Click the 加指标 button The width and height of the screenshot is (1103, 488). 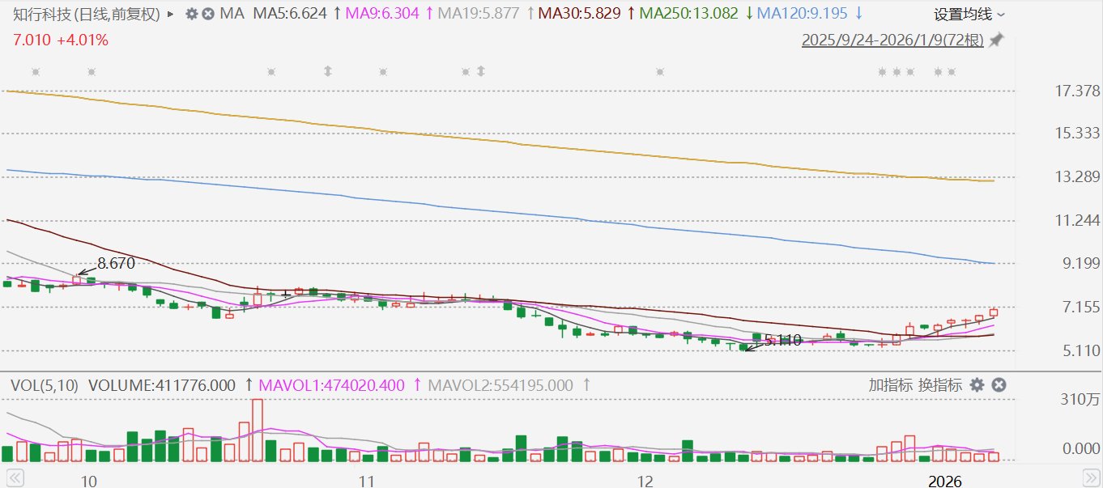tap(891, 385)
